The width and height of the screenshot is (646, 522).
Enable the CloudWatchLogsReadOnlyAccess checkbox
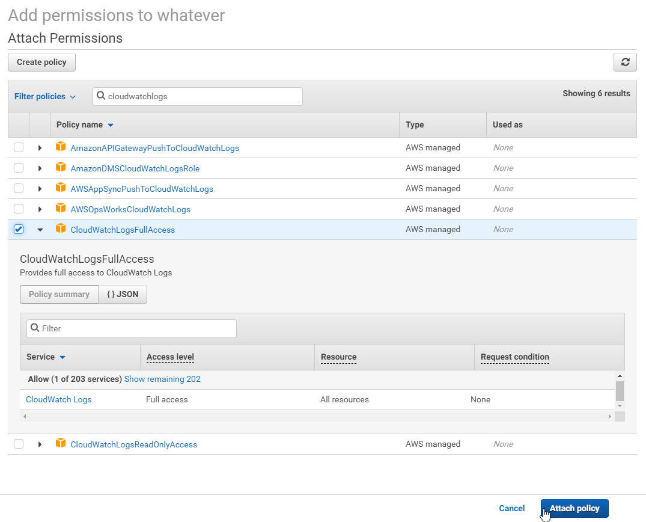[x=19, y=444]
